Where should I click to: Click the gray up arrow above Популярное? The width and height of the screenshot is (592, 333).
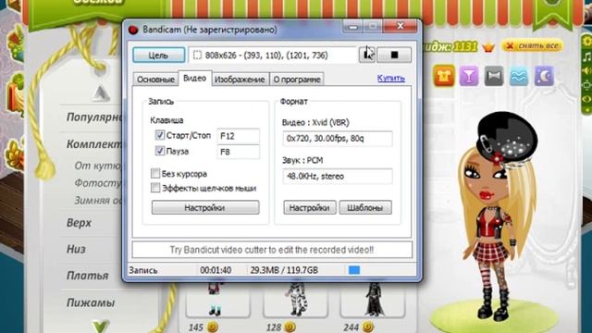coord(100,93)
